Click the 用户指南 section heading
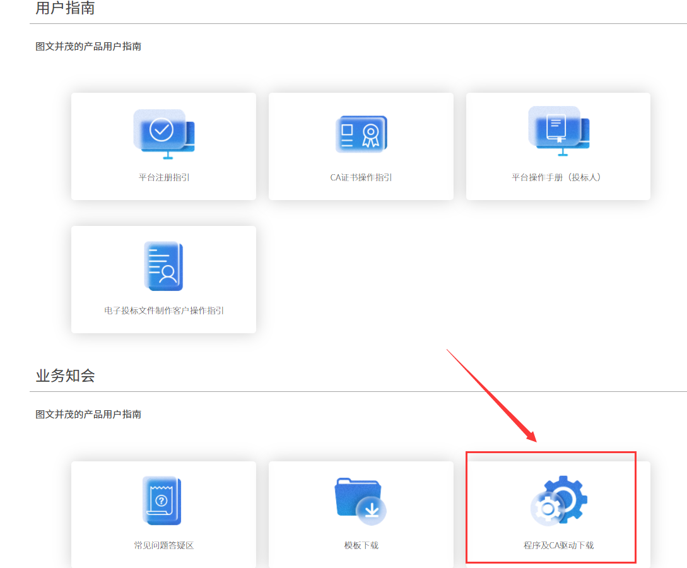 [x=65, y=8]
